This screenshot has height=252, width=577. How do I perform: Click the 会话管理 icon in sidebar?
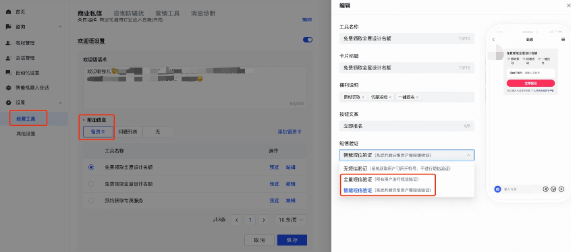pyautogui.click(x=9, y=58)
